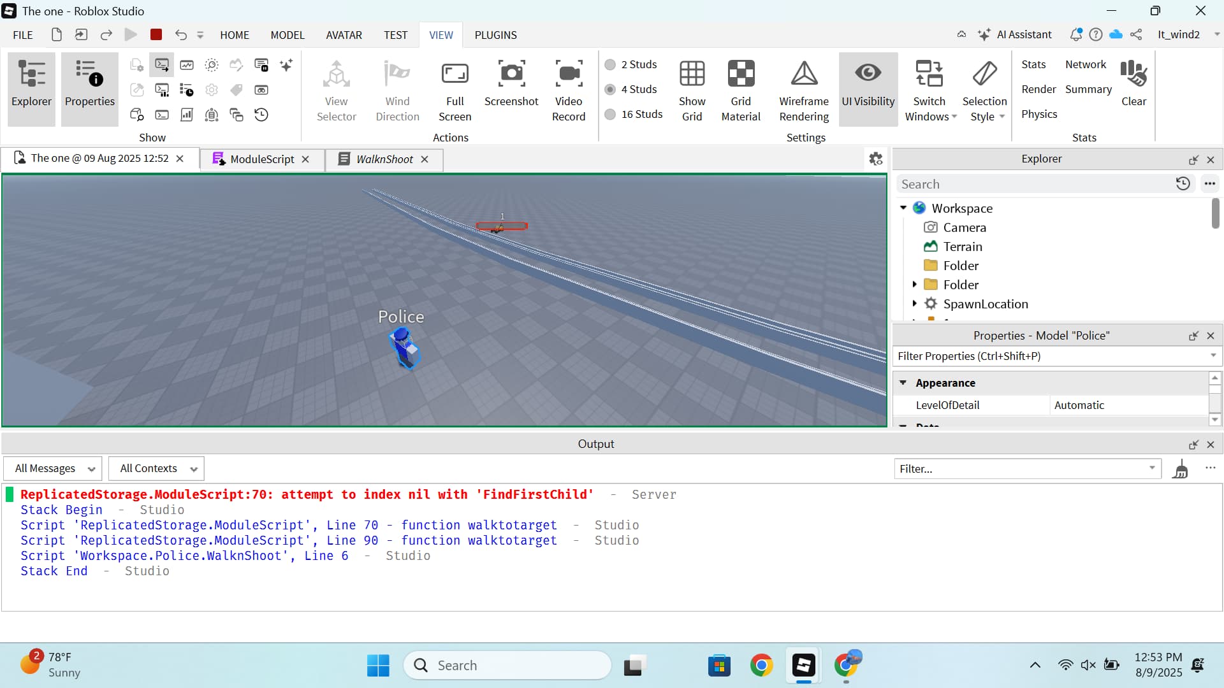1224x688 pixels.
Task: Stop the playtest with the red square
Action: point(156,35)
